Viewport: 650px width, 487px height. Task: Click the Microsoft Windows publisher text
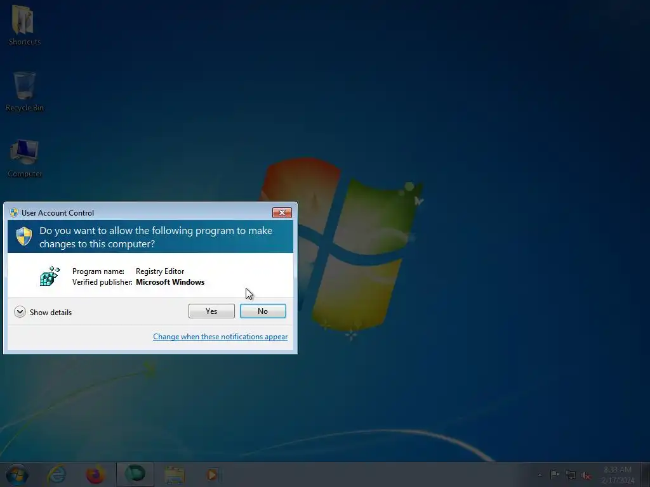pos(170,282)
